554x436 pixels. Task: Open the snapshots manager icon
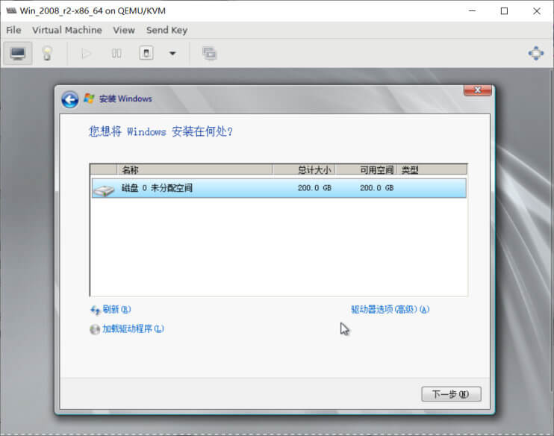click(210, 53)
